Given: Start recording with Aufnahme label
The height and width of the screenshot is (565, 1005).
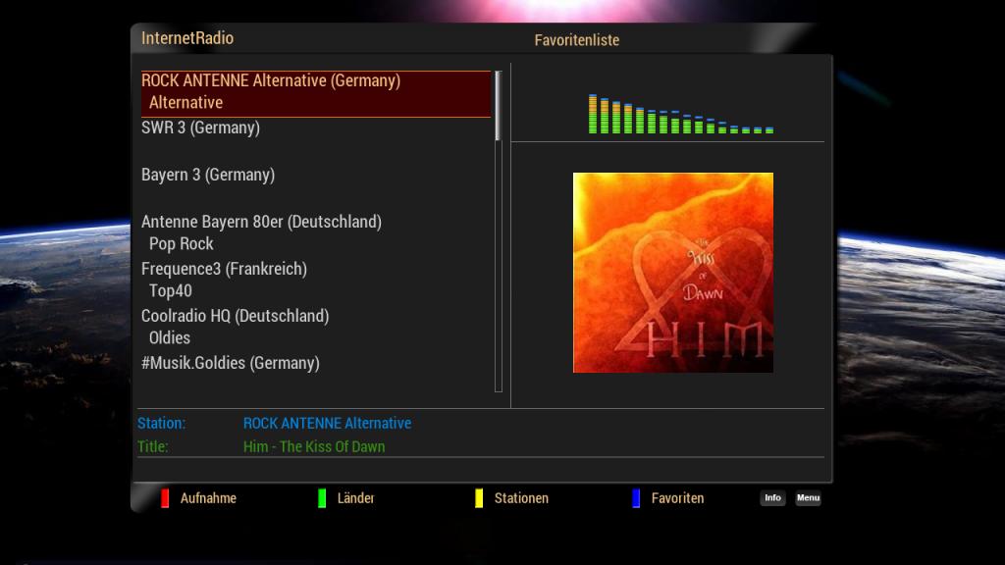Looking at the screenshot, I should (208, 498).
